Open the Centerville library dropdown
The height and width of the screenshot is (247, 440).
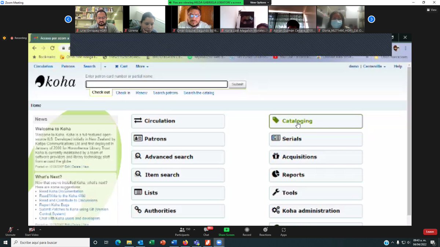pyautogui.click(x=374, y=67)
